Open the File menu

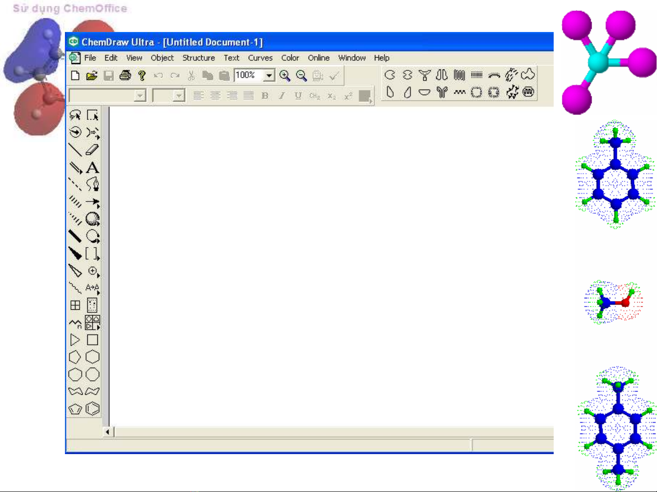point(90,58)
